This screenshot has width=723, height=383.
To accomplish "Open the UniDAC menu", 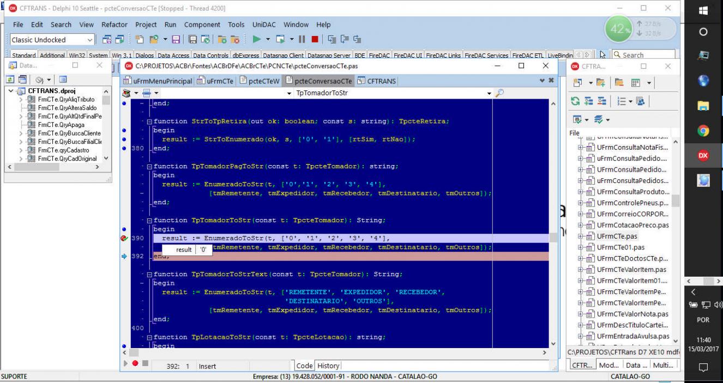I will [265, 25].
